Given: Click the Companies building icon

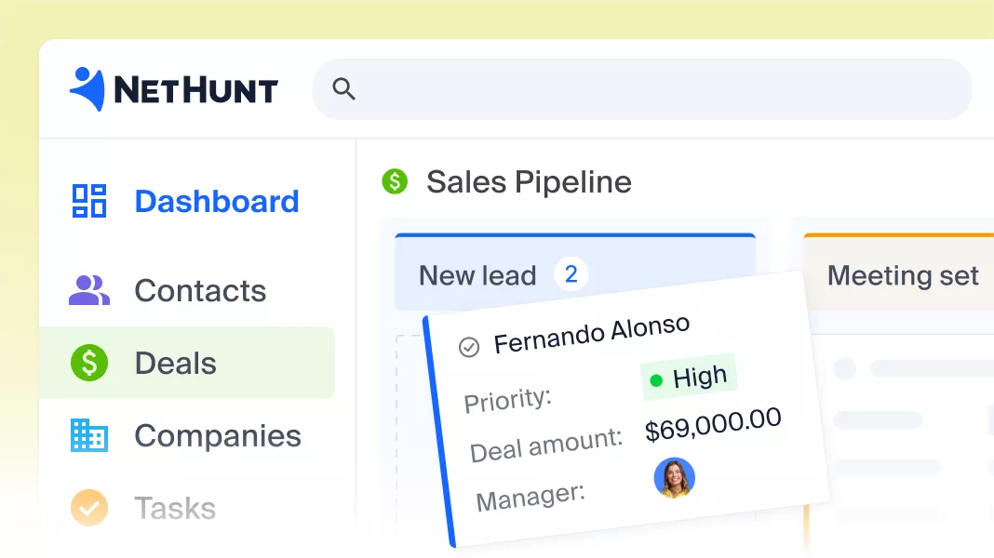Looking at the screenshot, I should point(89,435).
